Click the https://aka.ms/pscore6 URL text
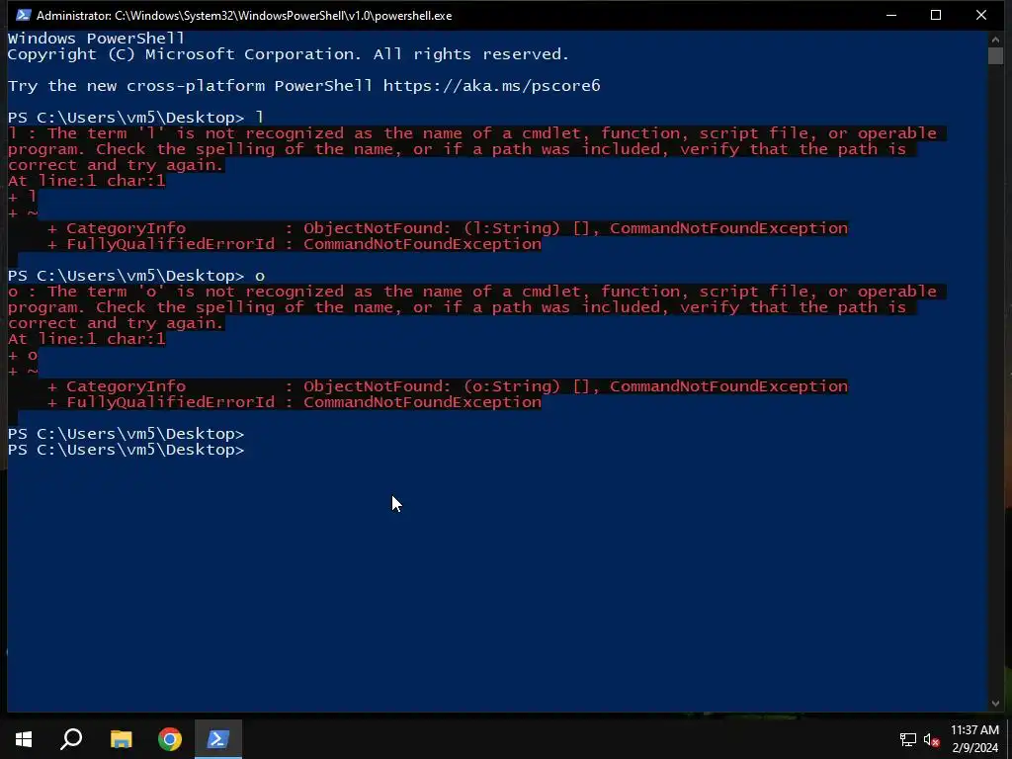This screenshot has height=759, width=1012. [492, 86]
